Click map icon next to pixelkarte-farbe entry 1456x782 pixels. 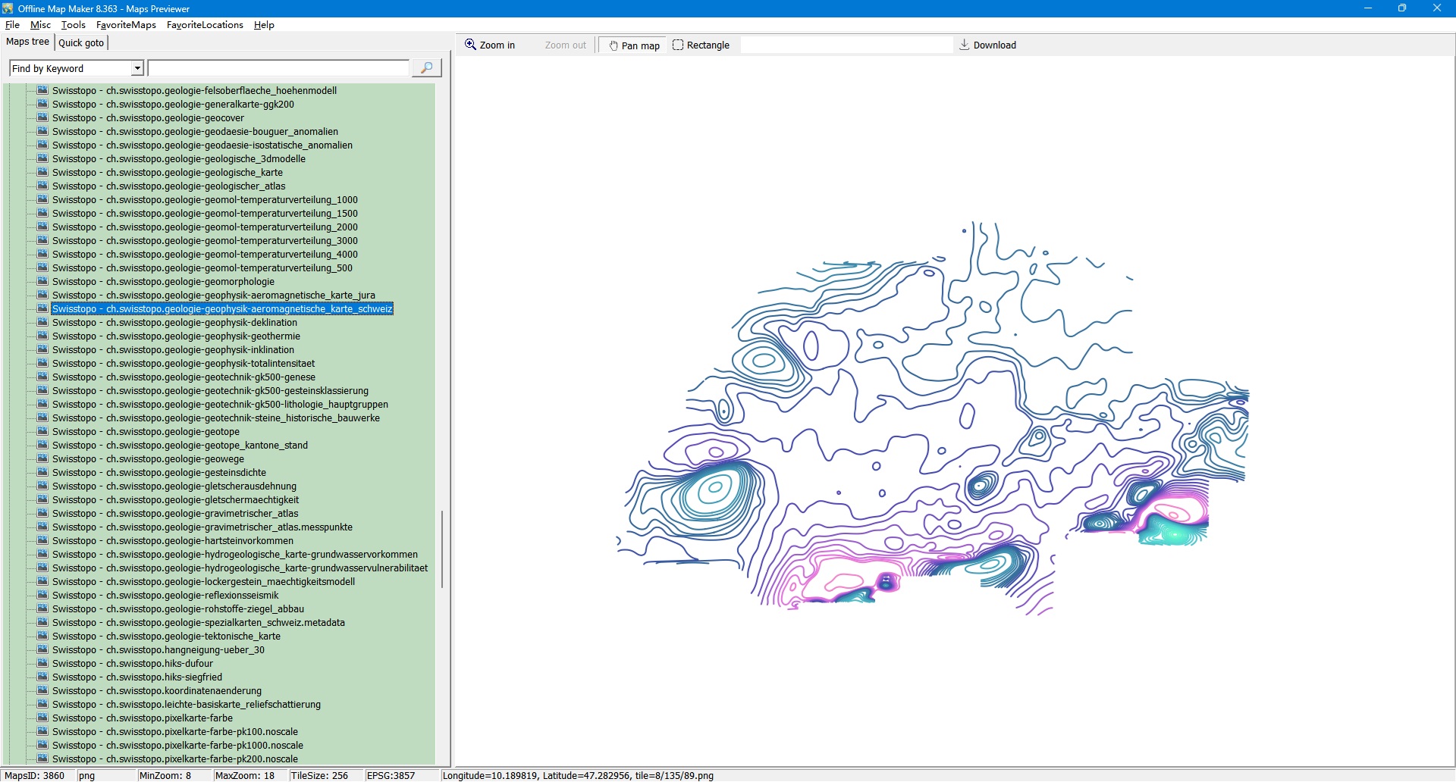tap(43, 718)
